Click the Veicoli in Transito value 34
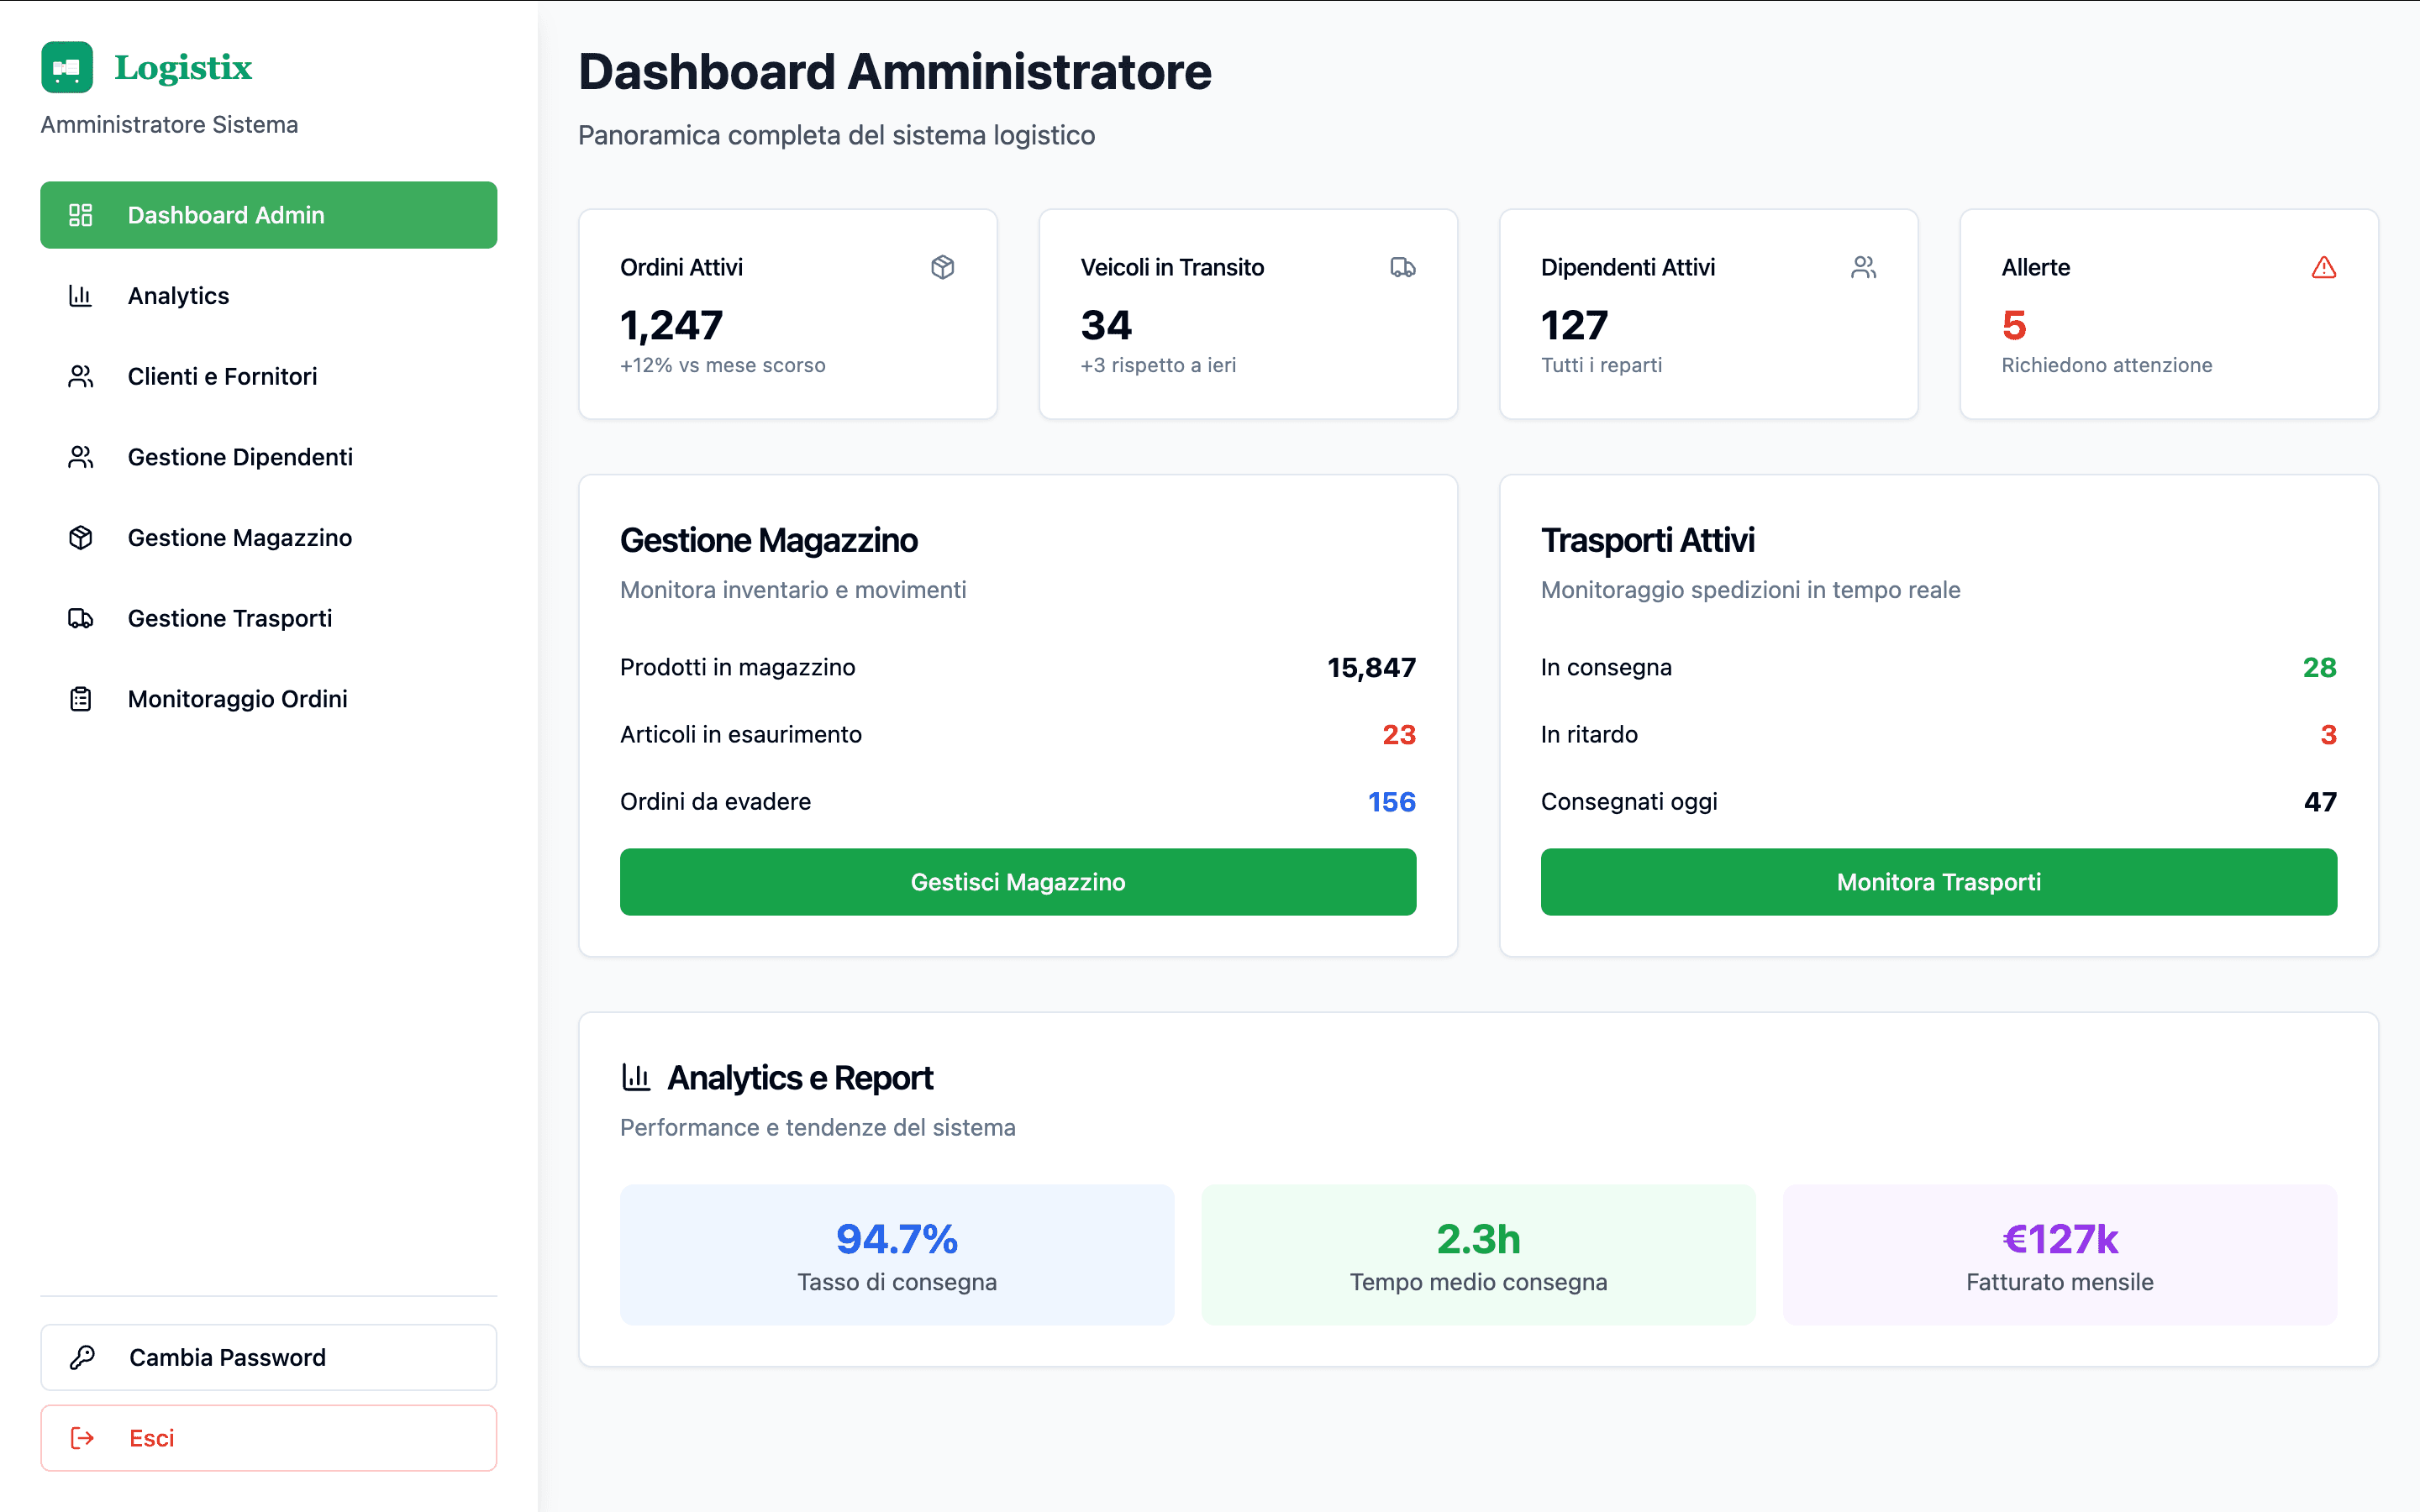Image resolution: width=2420 pixels, height=1512 pixels. 1106,325
